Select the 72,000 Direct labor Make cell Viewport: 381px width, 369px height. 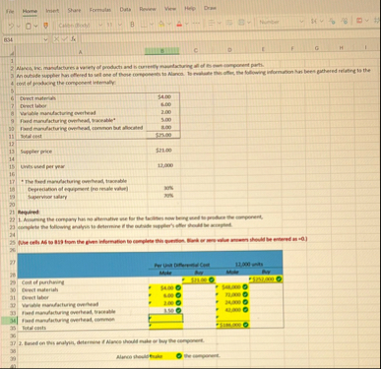(232, 295)
